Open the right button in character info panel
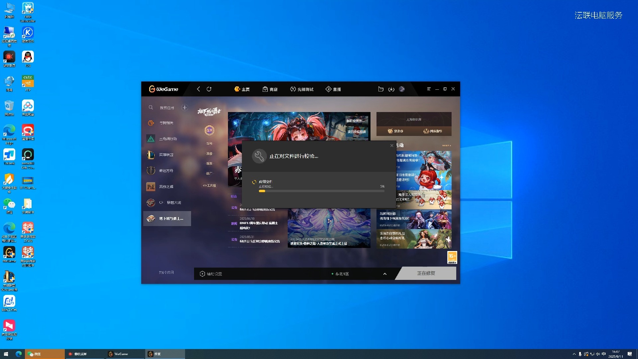 [x=433, y=131]
